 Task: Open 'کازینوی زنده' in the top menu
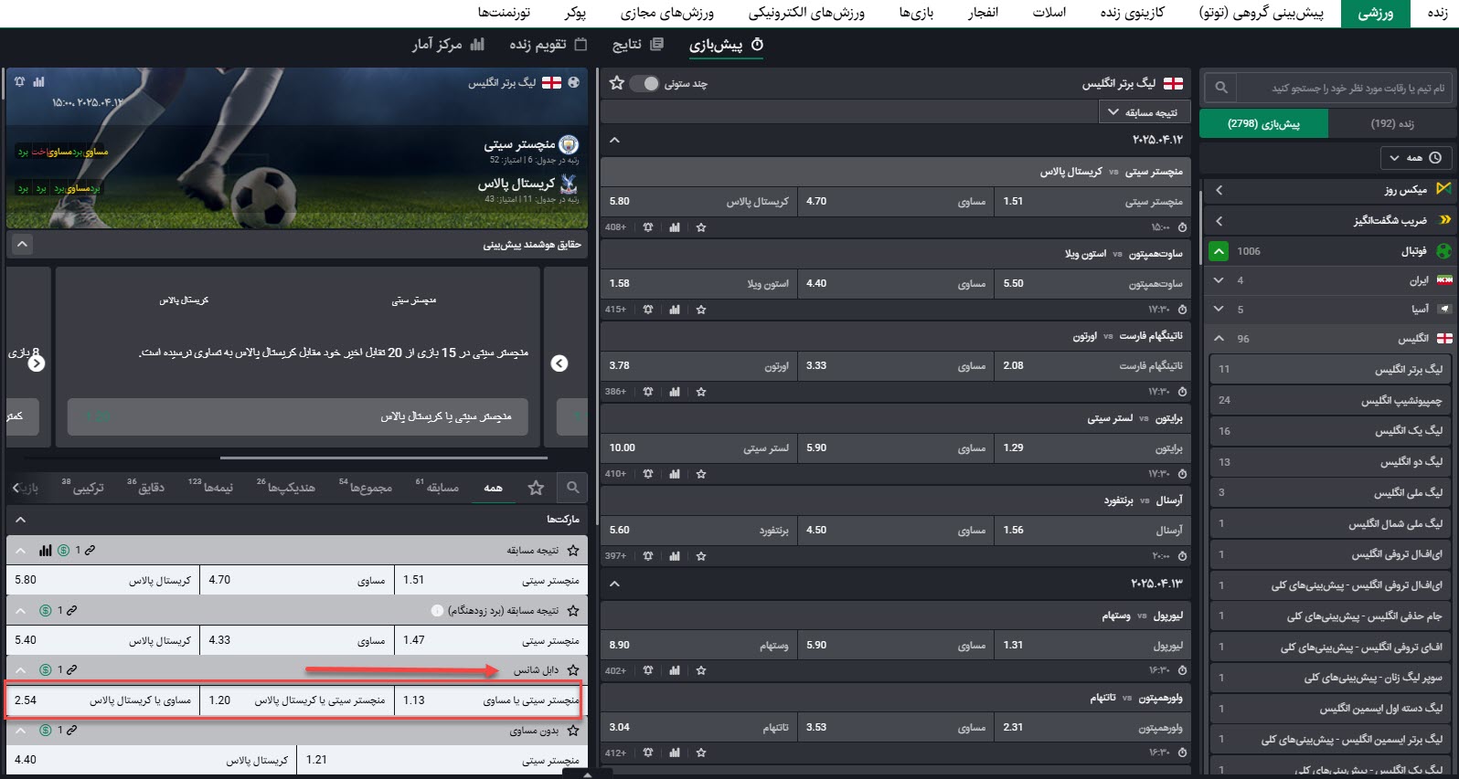[x=1133, y=13]
